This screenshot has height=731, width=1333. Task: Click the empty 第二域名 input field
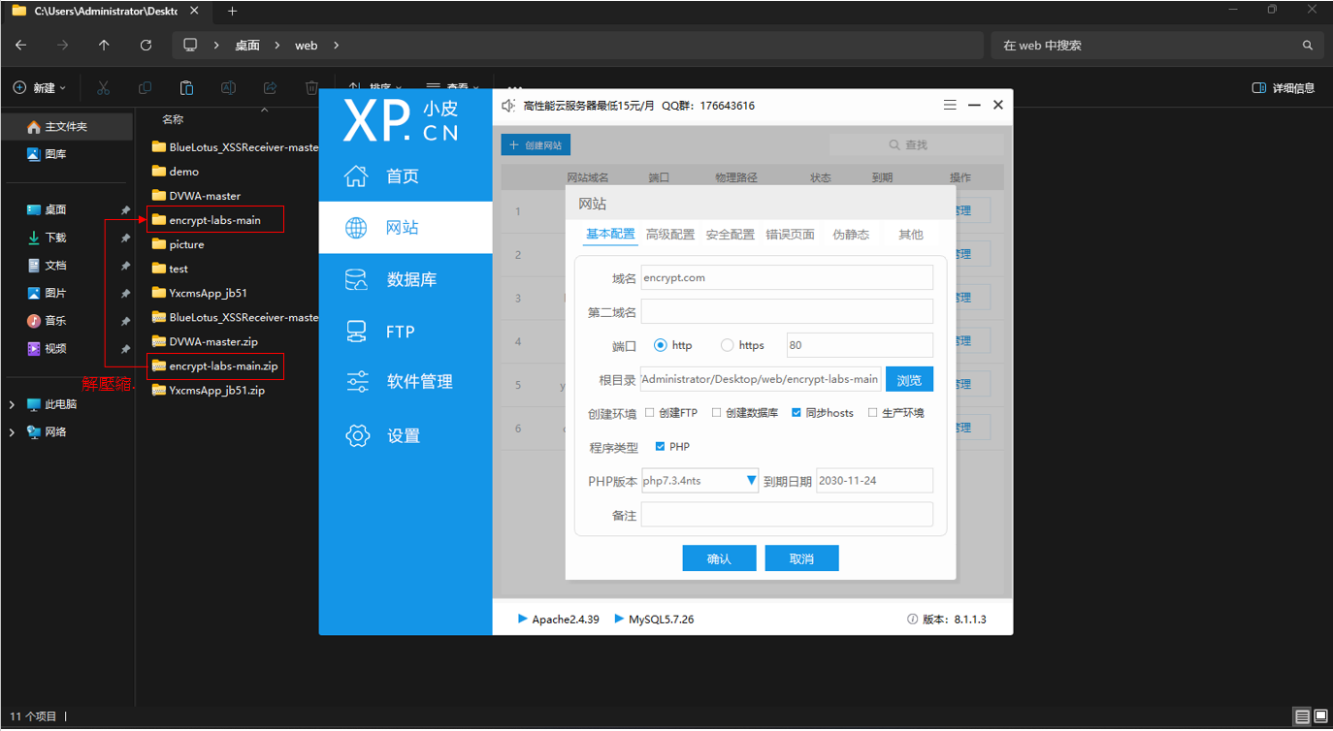tap(787, 311)
